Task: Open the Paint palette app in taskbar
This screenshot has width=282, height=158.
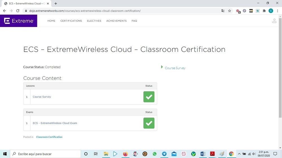Action: [x=222, y=154]
